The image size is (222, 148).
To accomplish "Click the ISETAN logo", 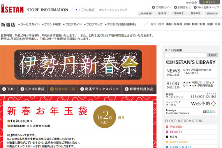I will [x=12, y=9].
